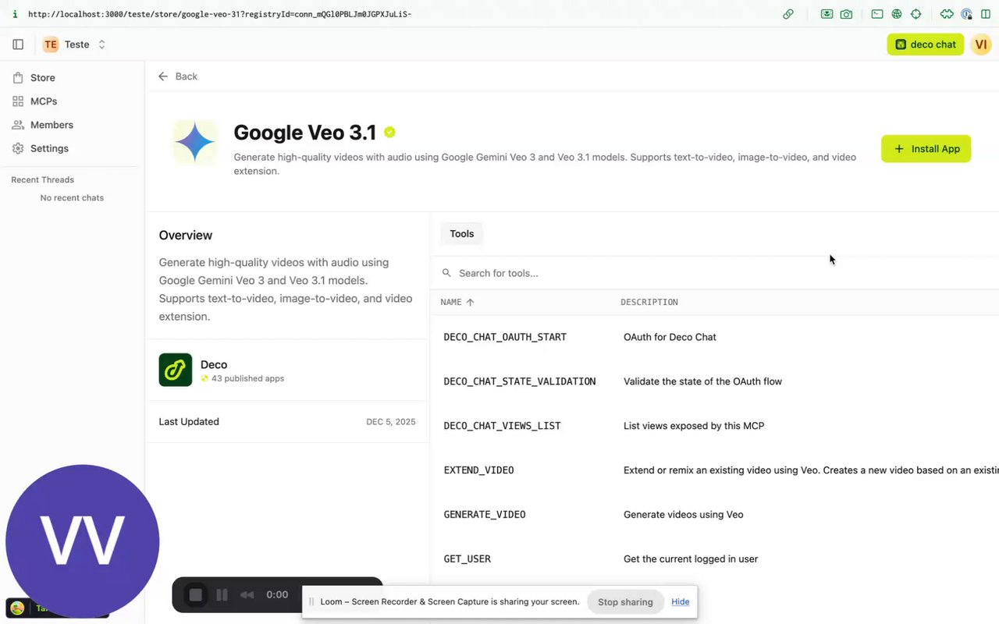Hide the screen sharing notification bar
The image size is (999, 624).
pyautogui.click(x=681, y=602)
